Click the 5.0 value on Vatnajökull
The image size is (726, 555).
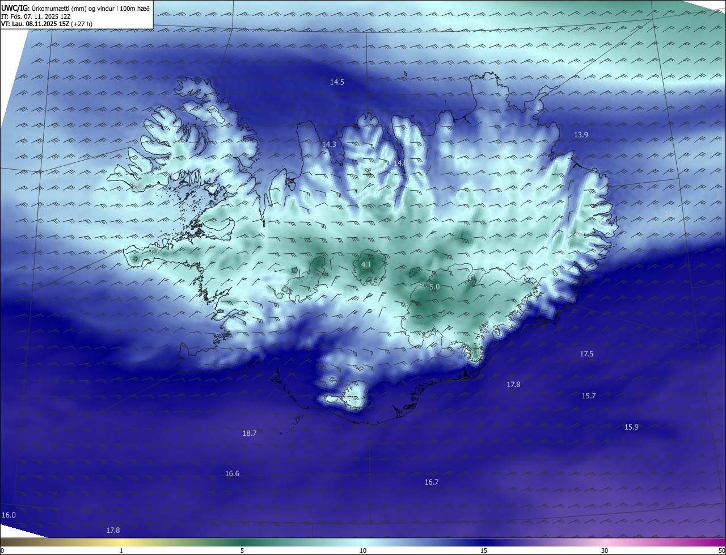[434, 288]
